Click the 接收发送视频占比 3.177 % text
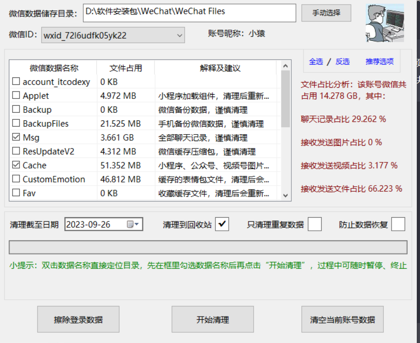 (x=349, y=165)
